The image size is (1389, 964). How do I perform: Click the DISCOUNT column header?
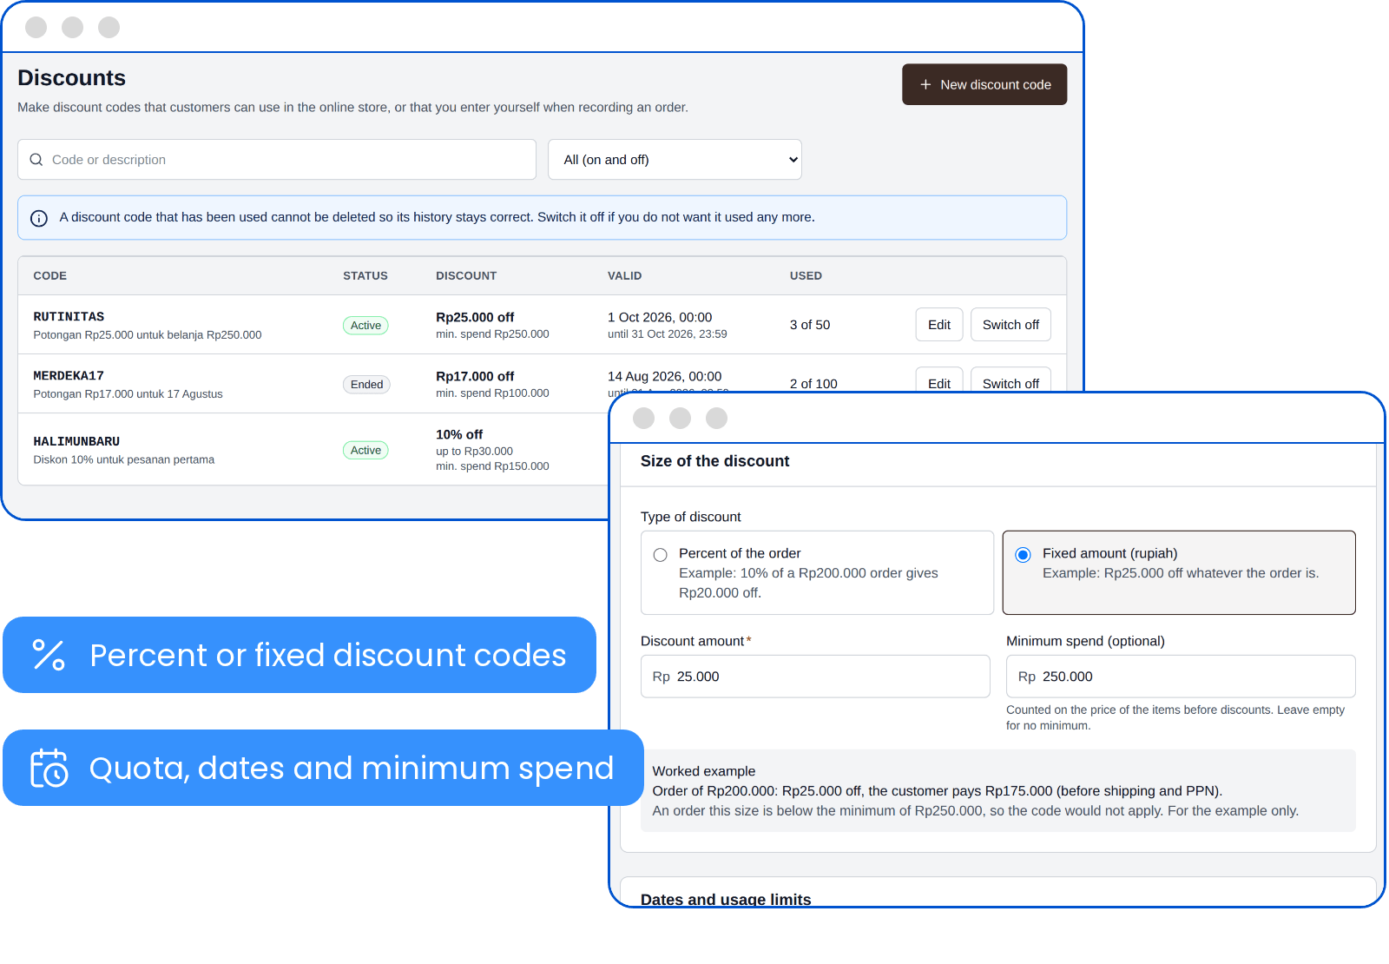click(466, 276)
